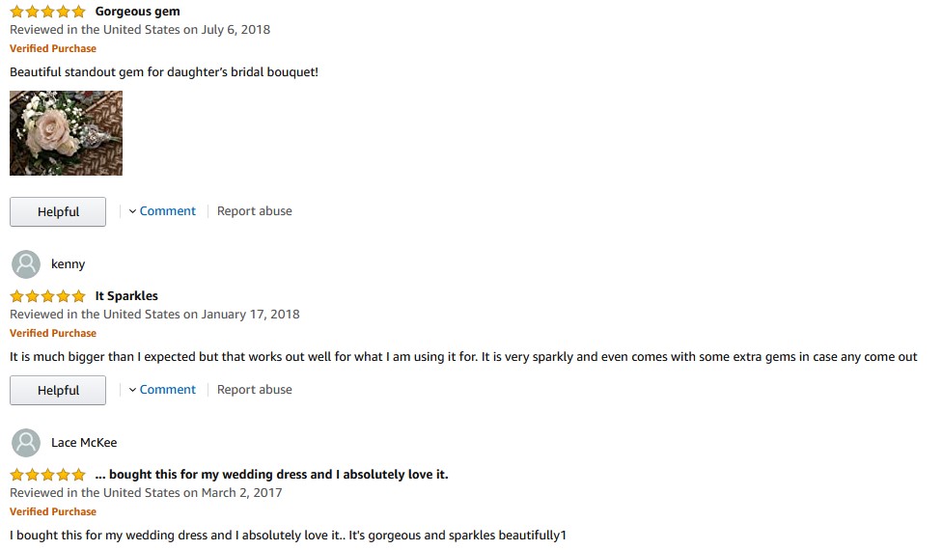The width and height of the screenshot is (943, 550).
Task: Open kenny's profile name link
Action: click(68, 264)
